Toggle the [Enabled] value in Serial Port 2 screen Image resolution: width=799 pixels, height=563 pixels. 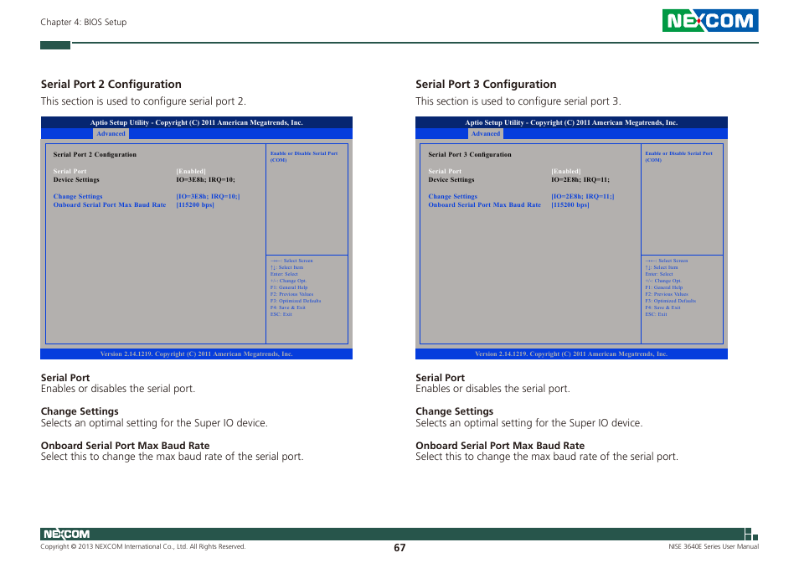pos(191,171)
